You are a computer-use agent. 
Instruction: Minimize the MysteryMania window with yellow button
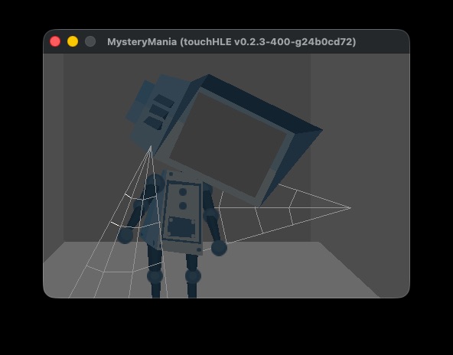click(73, 41)
